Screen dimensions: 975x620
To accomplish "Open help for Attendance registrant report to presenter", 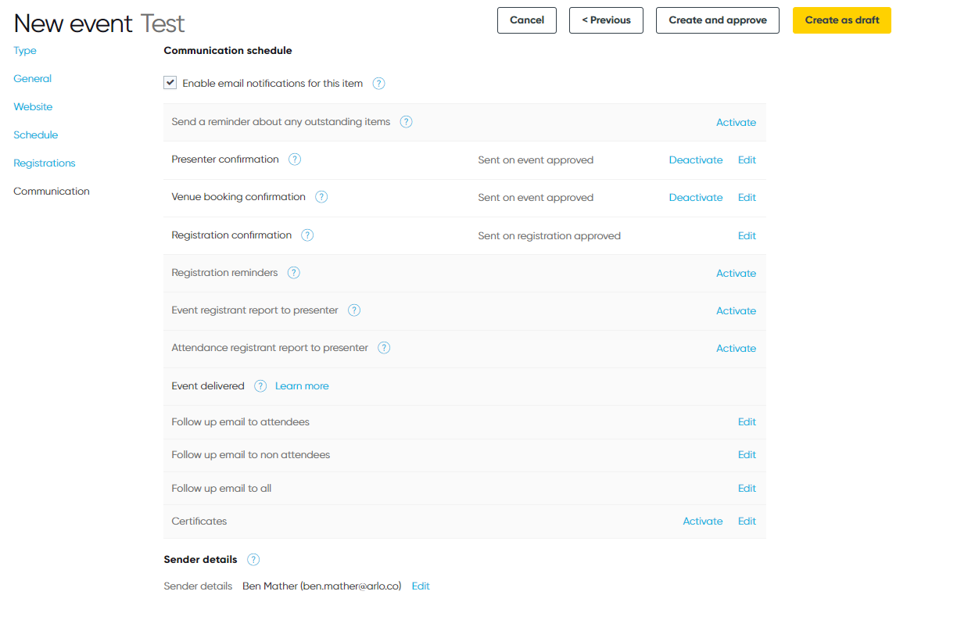I will click(x=384, y=348).
